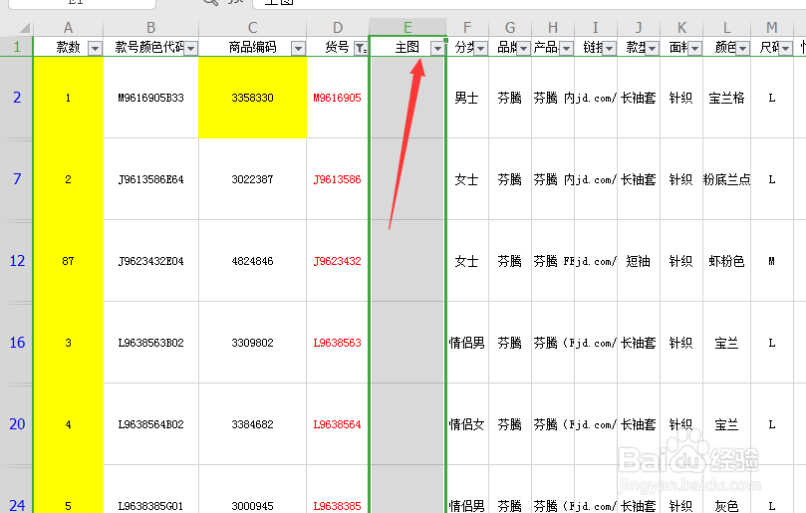Click cell with code M9616905B33
The height and width of the screenshot is (513, 806).
150,98
